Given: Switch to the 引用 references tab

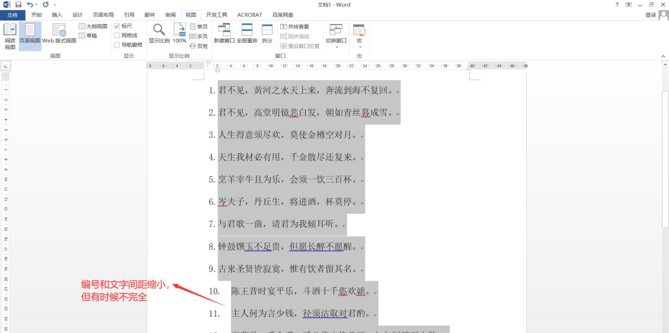Looking at the screenshot, I should [x=129, y=15].
